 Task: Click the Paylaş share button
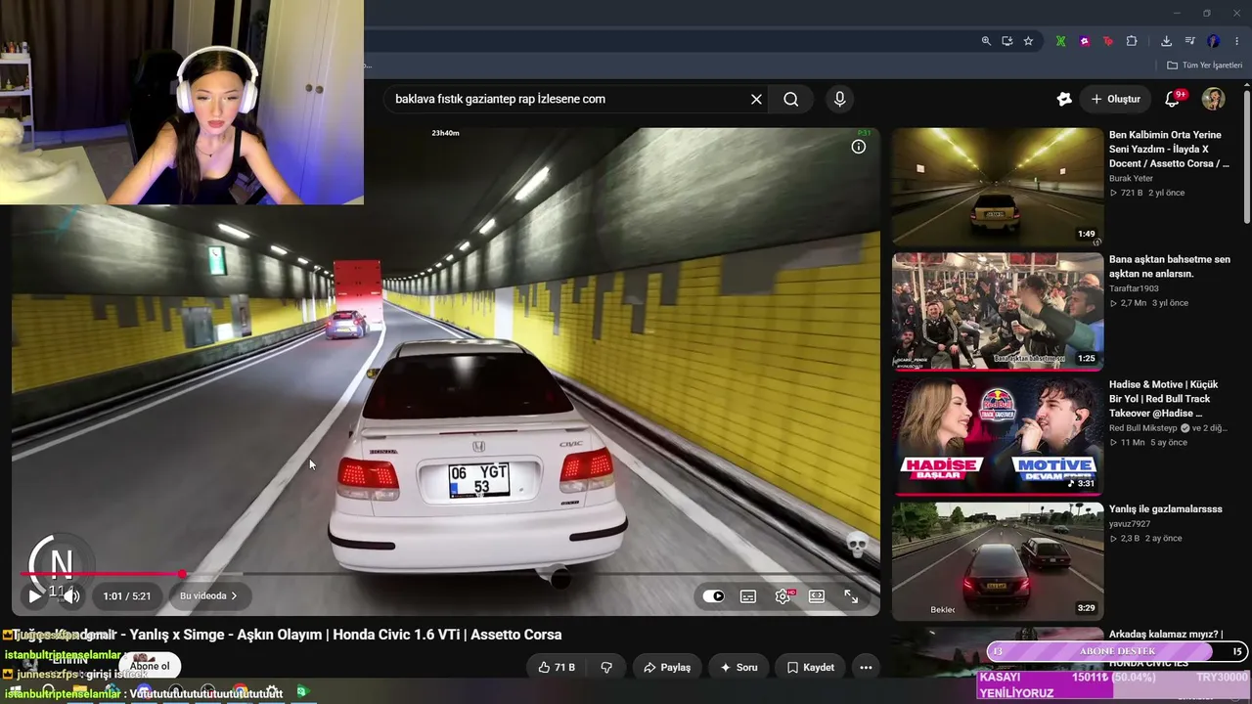tap(667, 668)
